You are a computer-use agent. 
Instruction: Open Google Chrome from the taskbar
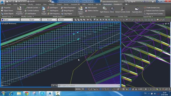coord(27,93)
